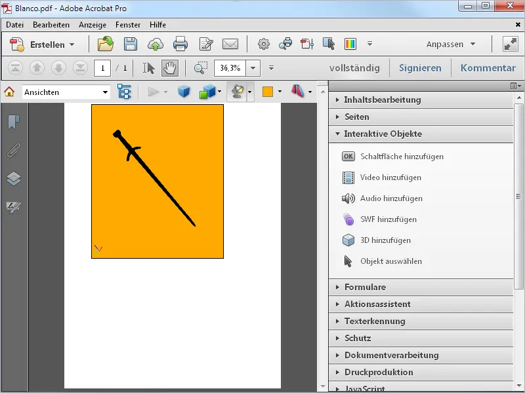
Task: Open the Erstellen create PDF icon
Action: 17,45
